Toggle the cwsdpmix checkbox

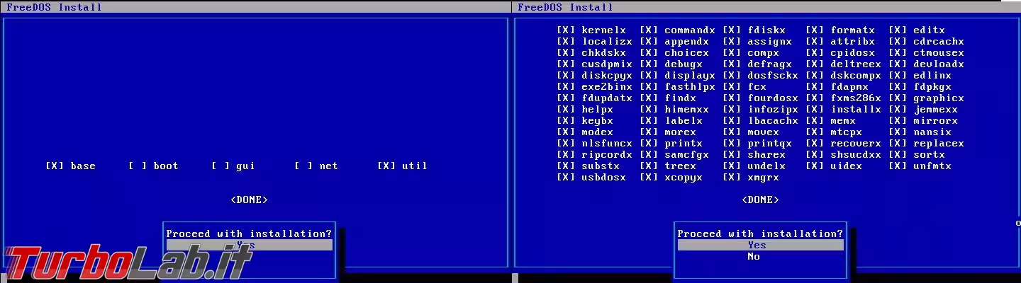(566, 64)
